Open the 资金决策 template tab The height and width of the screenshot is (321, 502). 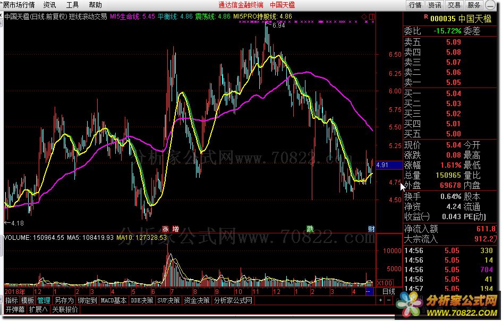click(197, 300)
